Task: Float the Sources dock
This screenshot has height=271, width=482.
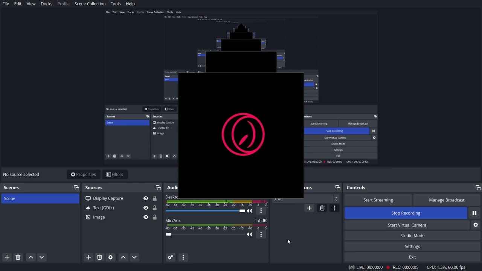Action: 158,187
